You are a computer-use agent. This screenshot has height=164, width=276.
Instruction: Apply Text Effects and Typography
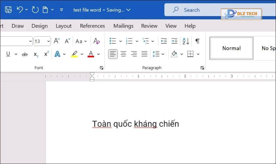coord(57,54)
